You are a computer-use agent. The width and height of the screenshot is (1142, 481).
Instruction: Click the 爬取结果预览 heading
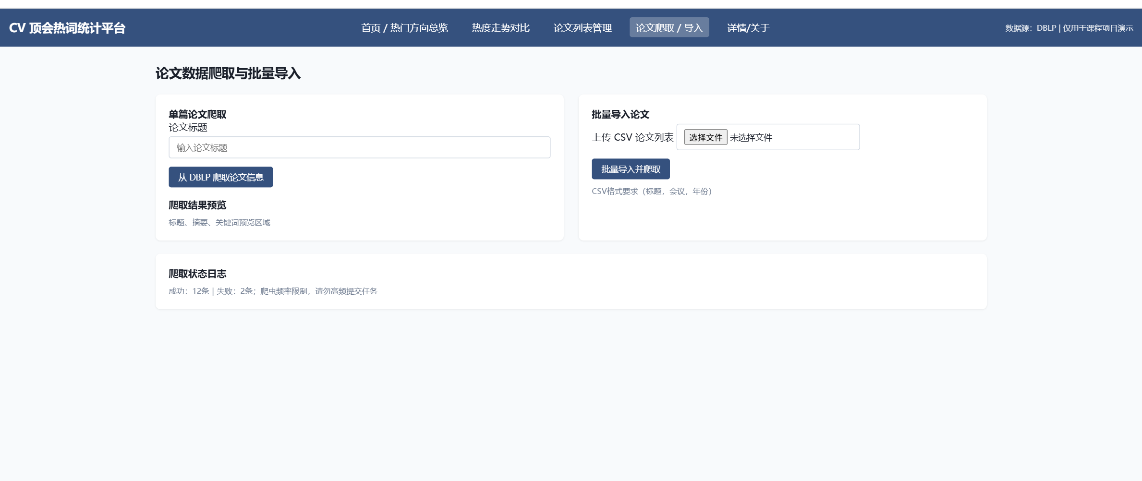tap(197, 205)
